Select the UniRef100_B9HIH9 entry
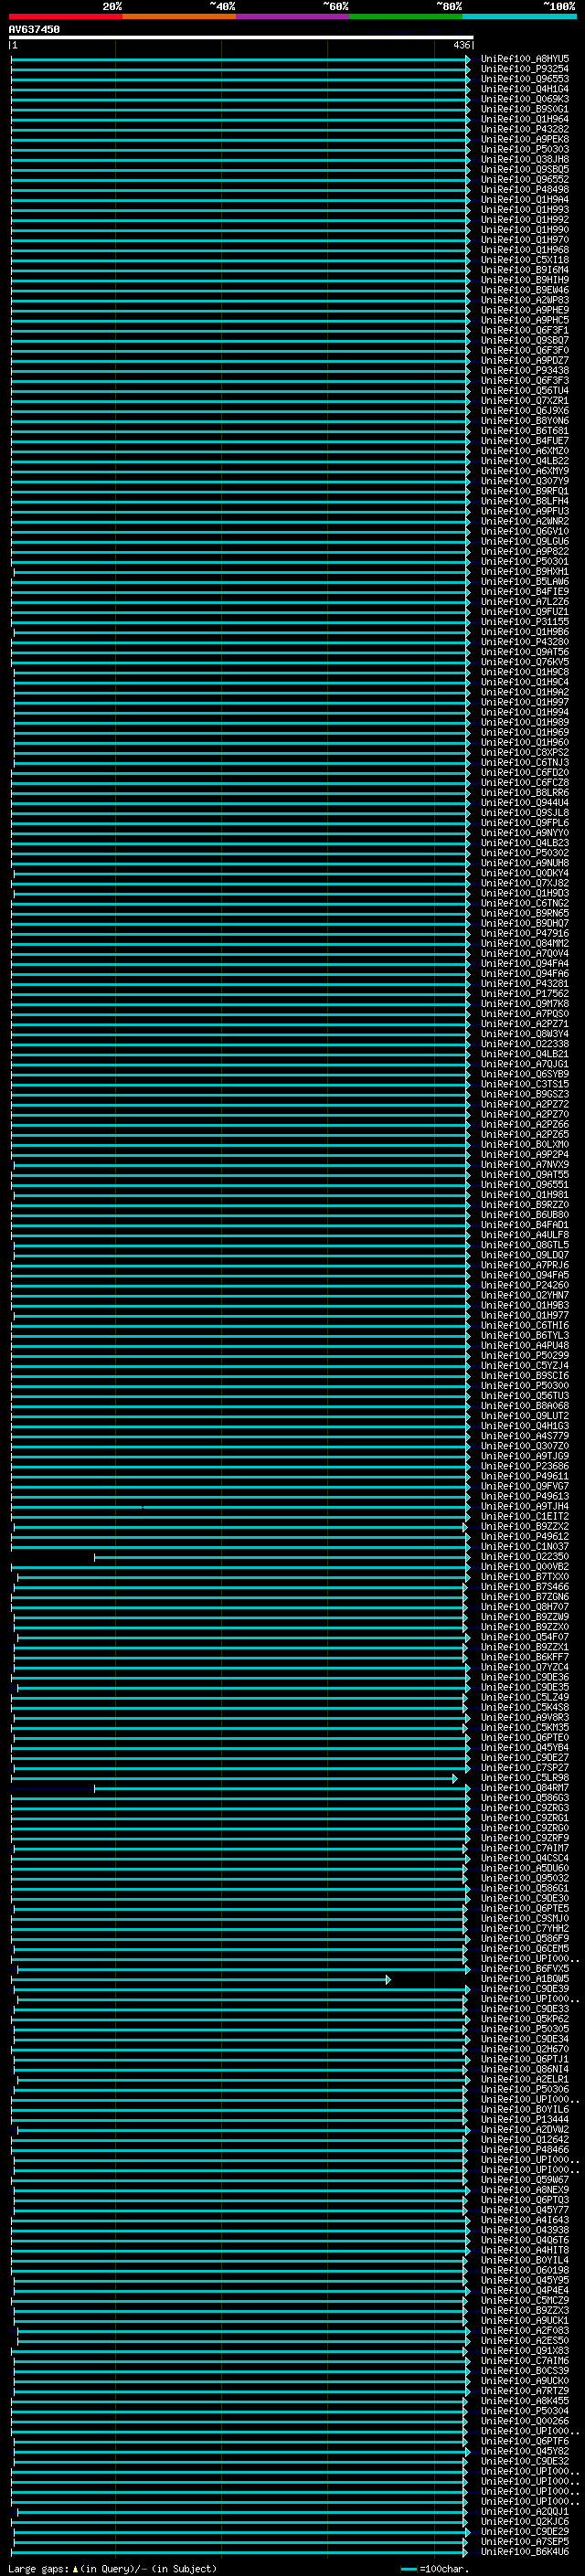The width and height of the screenshot is (585, 2576). [x=525, y=280]
